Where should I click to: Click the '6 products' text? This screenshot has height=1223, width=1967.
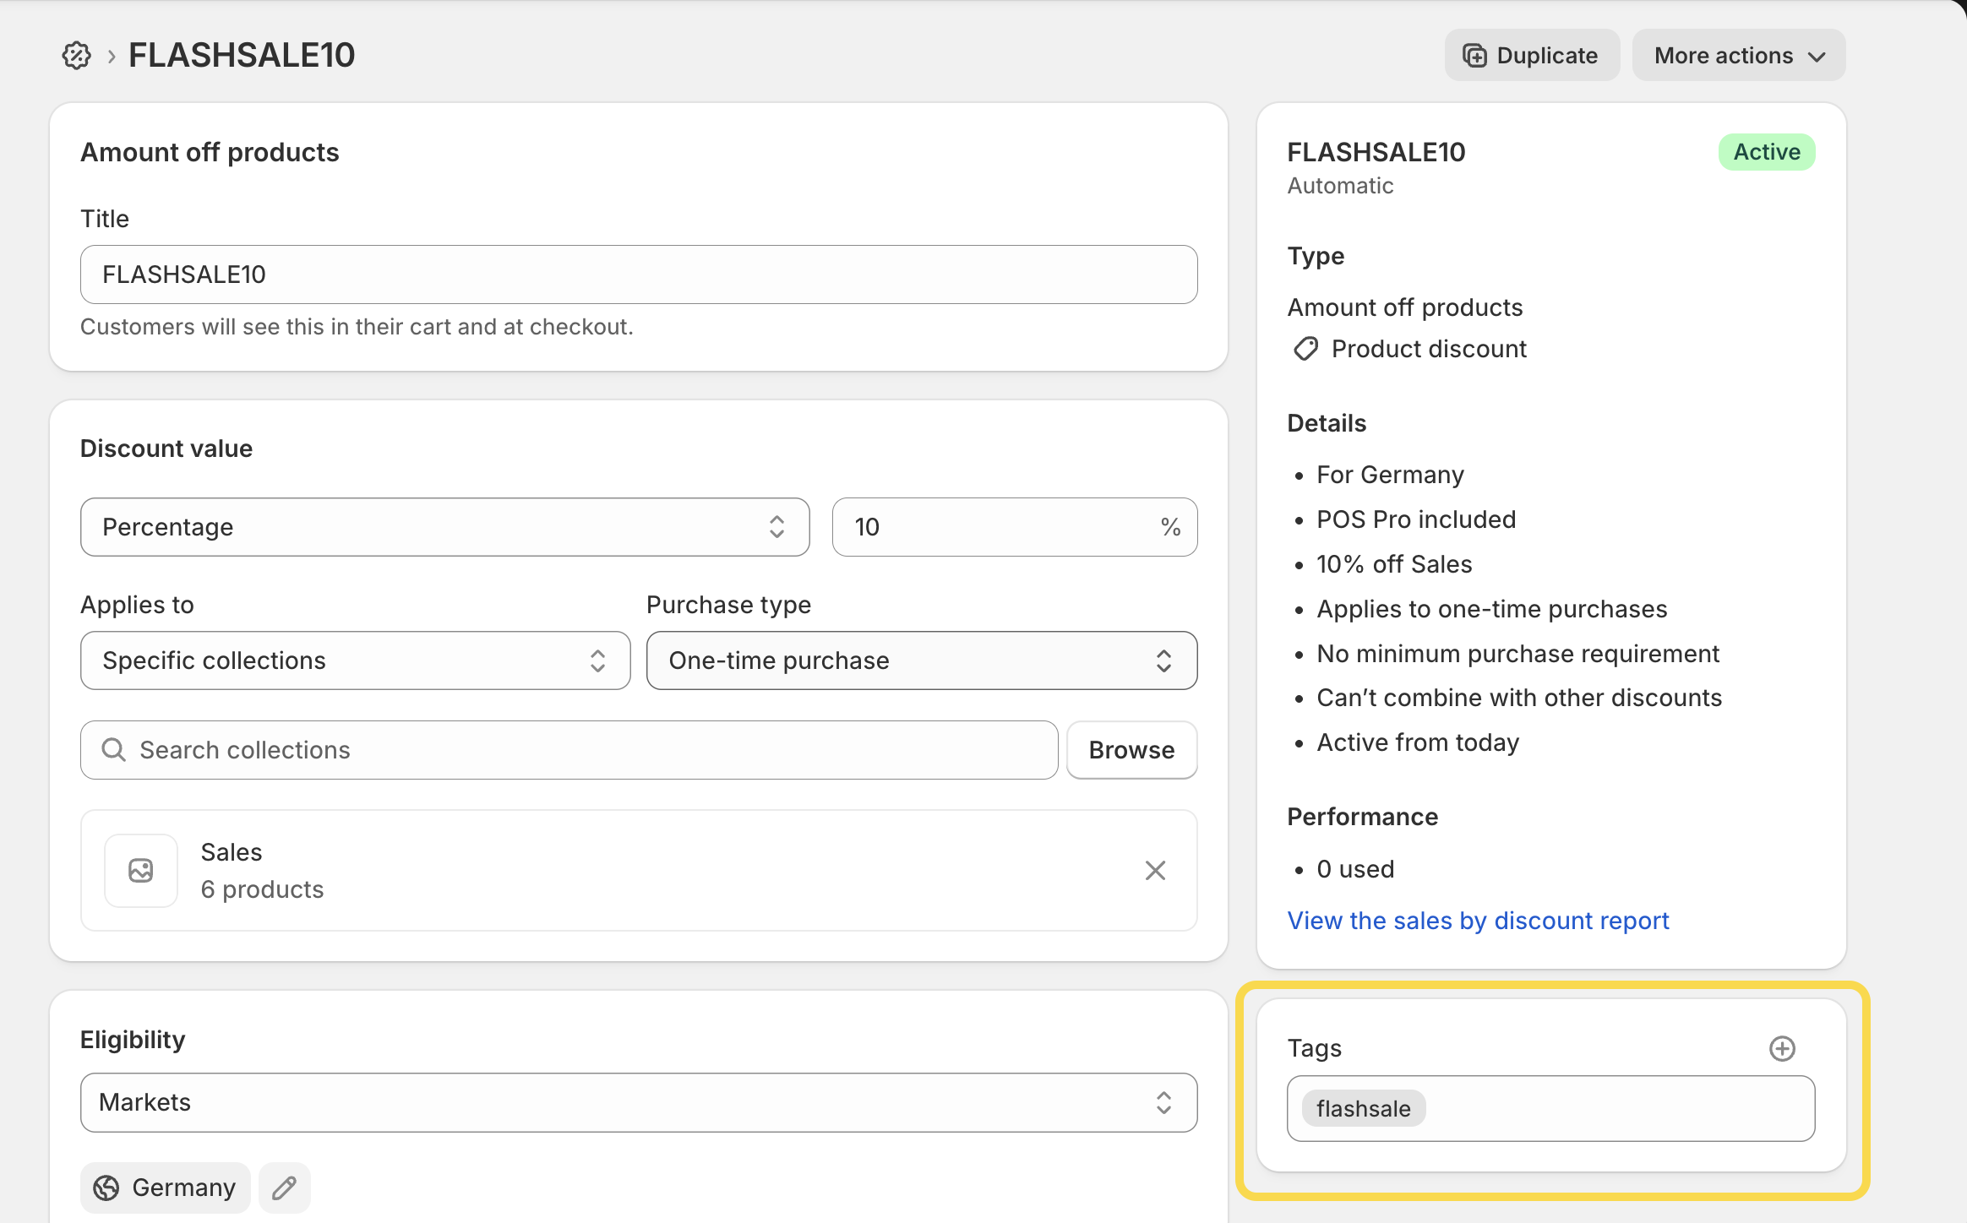pyautogui.click(x=262, y=889)
